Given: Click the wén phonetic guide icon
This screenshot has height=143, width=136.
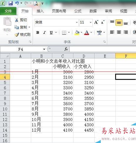Looking at the screenshot, I should (99, 33).
